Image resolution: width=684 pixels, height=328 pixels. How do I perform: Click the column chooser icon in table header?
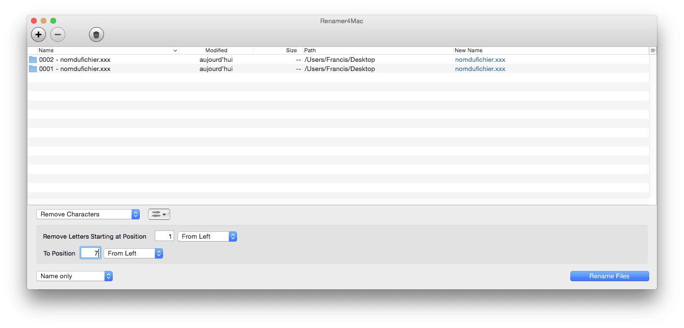pos(653,50)
